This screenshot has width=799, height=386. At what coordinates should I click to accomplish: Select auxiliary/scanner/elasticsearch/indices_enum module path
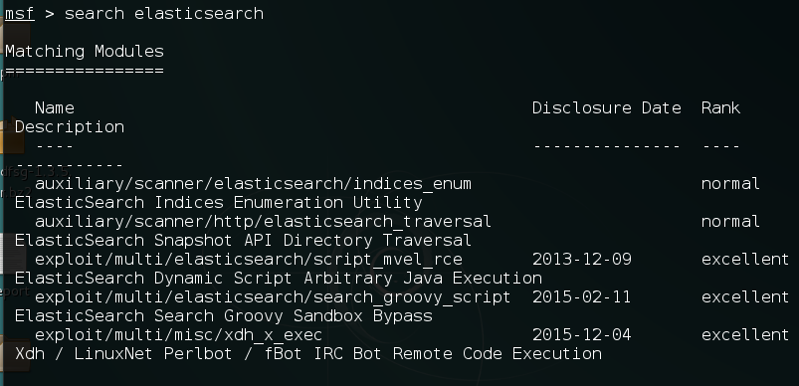(x=254, y=183)
